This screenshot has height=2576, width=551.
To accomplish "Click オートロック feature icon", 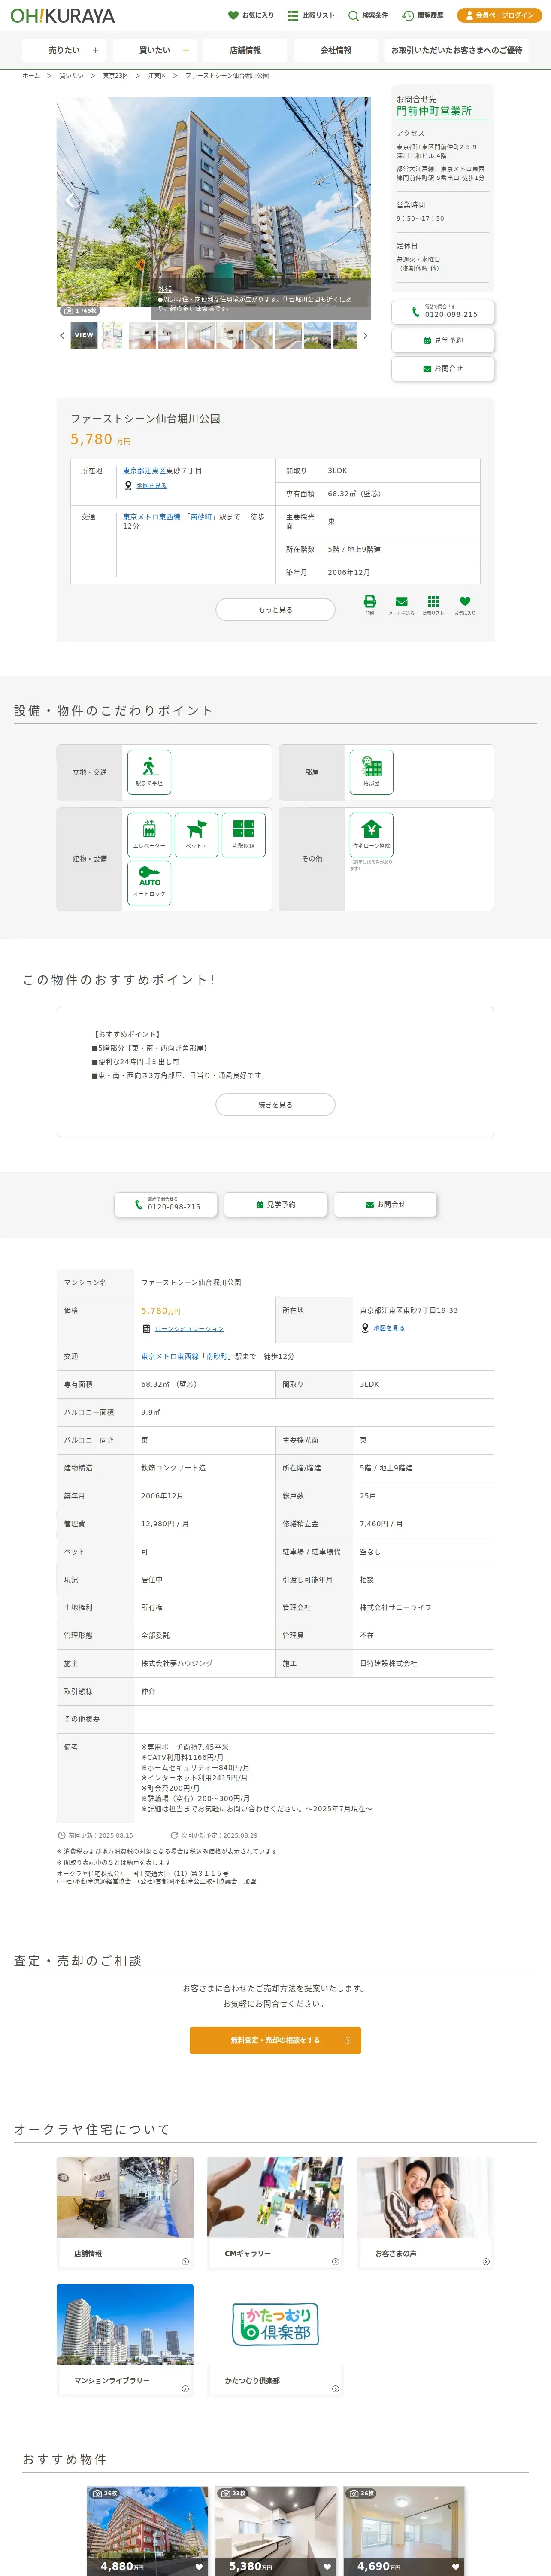I will pos(149,883).
